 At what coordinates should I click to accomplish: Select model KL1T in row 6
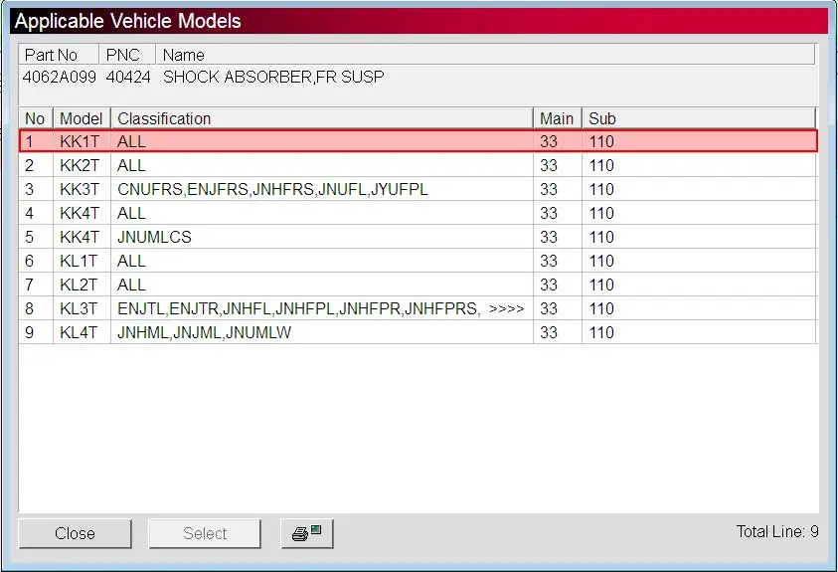pyautogui.click(x=79, y=261)
